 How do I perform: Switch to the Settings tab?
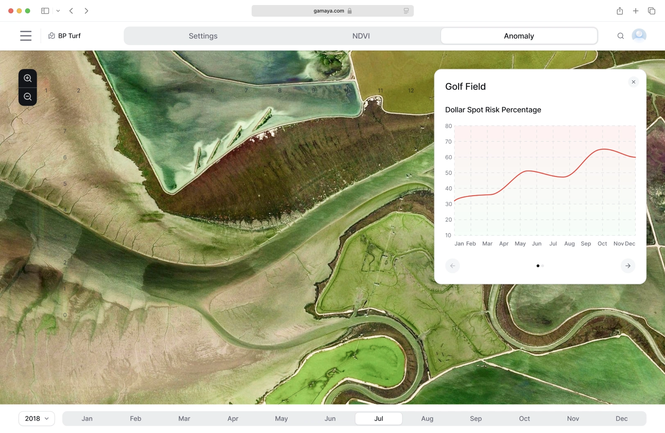(203, 36)
